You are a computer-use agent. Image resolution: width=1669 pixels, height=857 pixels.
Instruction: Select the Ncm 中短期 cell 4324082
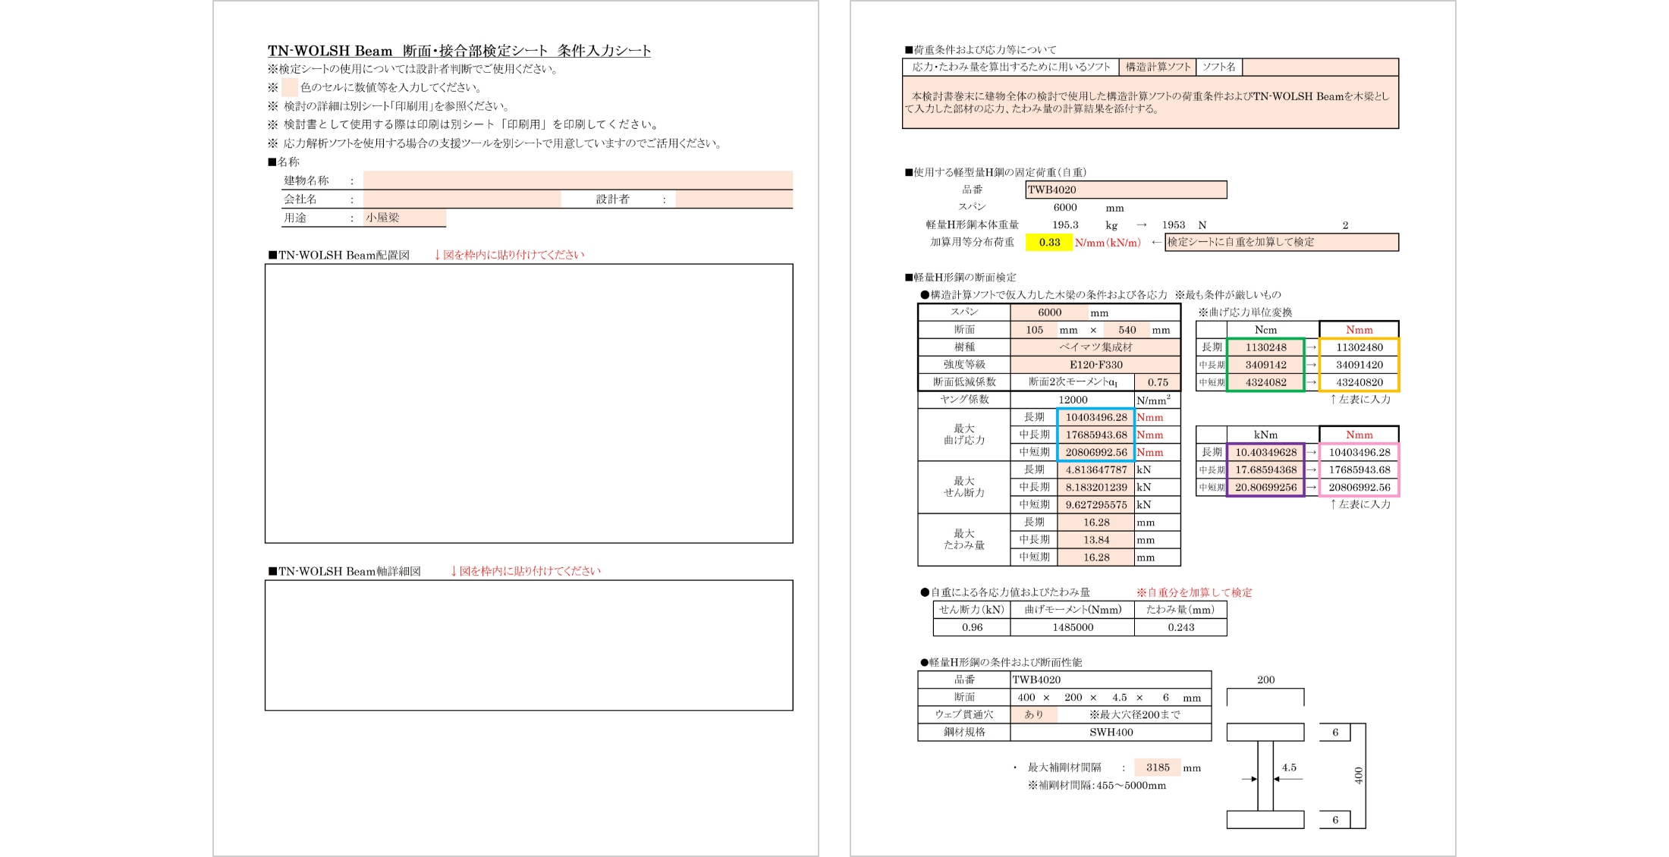[x=1265, y=382]
